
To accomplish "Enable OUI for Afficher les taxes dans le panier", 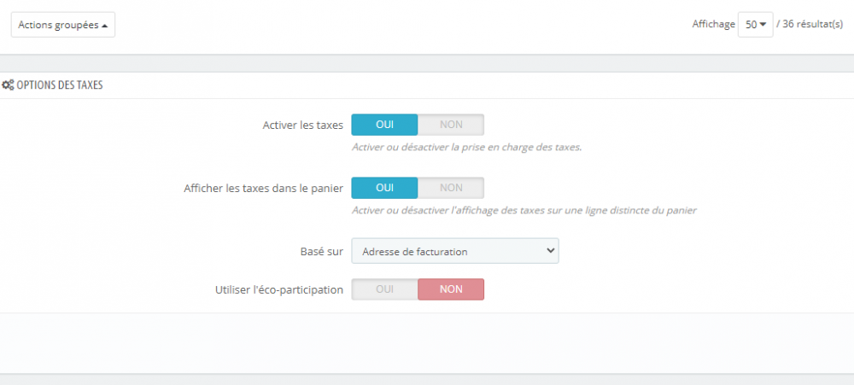I will point(384,188).
